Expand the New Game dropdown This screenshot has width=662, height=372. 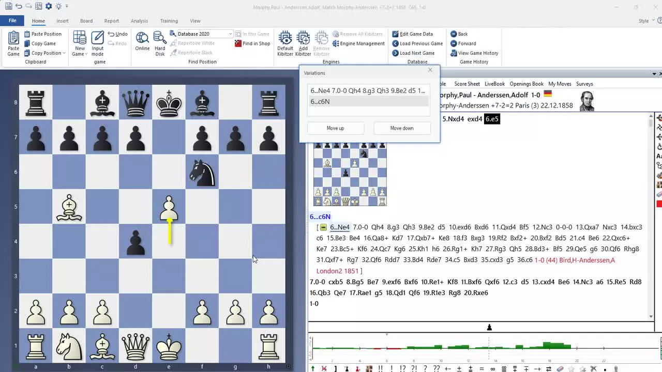click(x=79, y=54)
